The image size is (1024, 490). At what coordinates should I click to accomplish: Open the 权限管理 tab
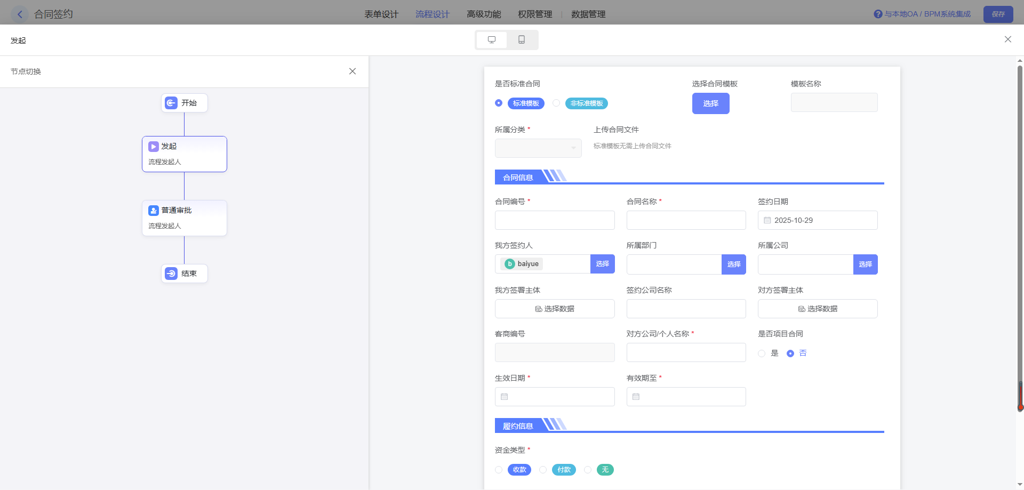tap(535, 14)
